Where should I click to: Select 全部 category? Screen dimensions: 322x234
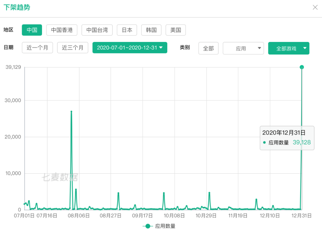tap(208, 49)
